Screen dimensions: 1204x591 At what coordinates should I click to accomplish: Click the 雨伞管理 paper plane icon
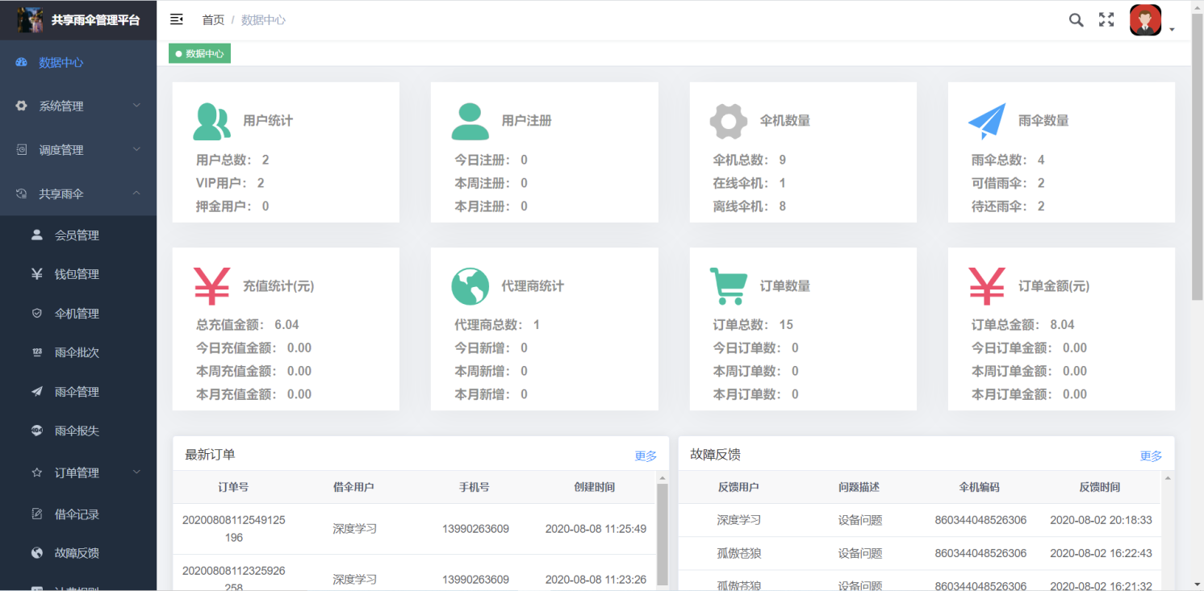[37, 392]
